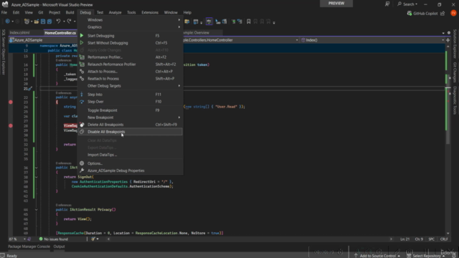The image size is (459, 258).
Task: Choose Delete All Breakpoints
Action: tap(131, 125)
